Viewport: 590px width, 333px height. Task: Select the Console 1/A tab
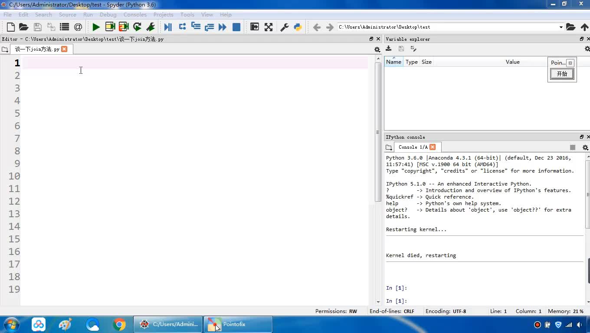(x=413, y=147)
